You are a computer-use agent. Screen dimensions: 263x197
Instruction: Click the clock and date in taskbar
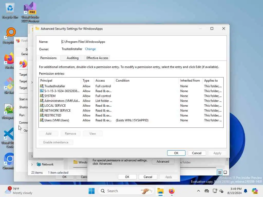point(234,191)
